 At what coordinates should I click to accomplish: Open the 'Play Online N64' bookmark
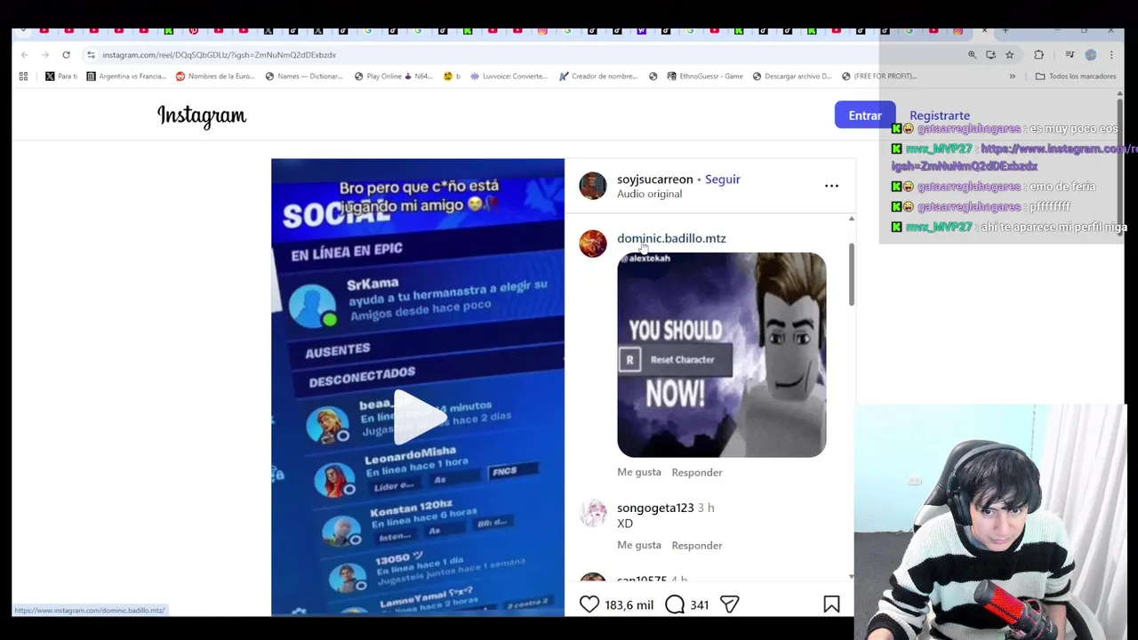tap(393, 76)
